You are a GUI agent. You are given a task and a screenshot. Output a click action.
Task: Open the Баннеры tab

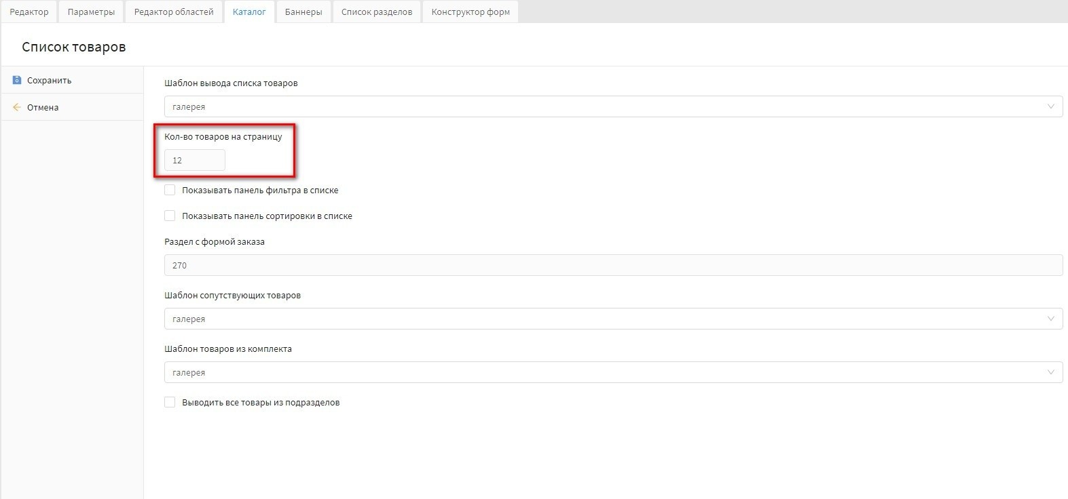tap(303, 12)
